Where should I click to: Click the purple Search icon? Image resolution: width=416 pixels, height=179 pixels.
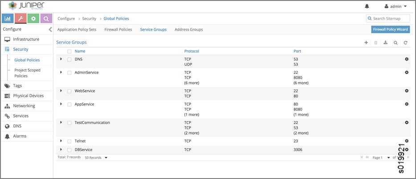tap(46, 18)
